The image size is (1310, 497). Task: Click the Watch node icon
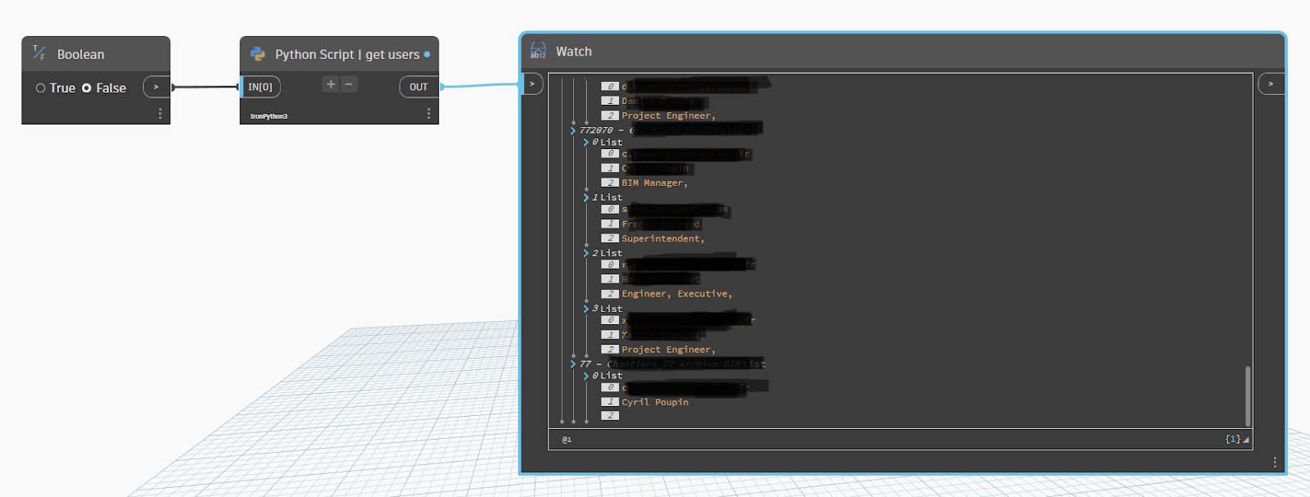click(538, 51)
